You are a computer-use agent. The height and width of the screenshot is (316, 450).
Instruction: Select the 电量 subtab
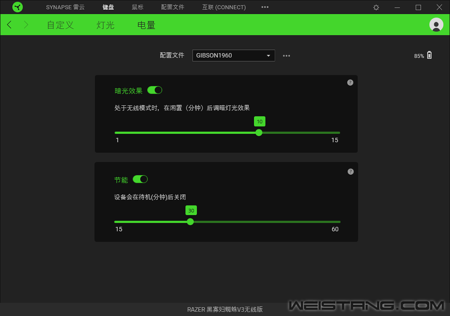(x=146, y=25)
